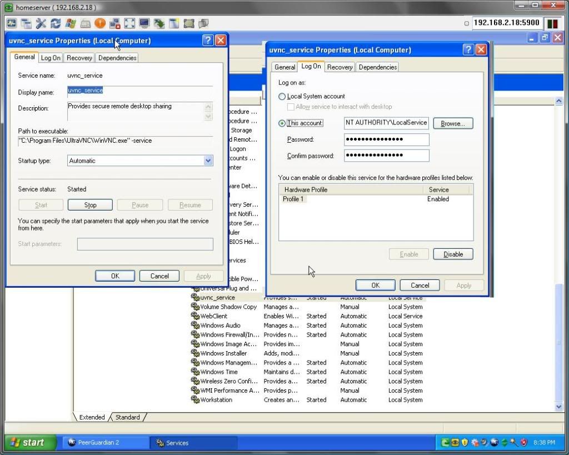This screenshot has height=455, width=569.
Task: Switch to PeerGuardian 2 in the taskbar
Action: (106, 442)
